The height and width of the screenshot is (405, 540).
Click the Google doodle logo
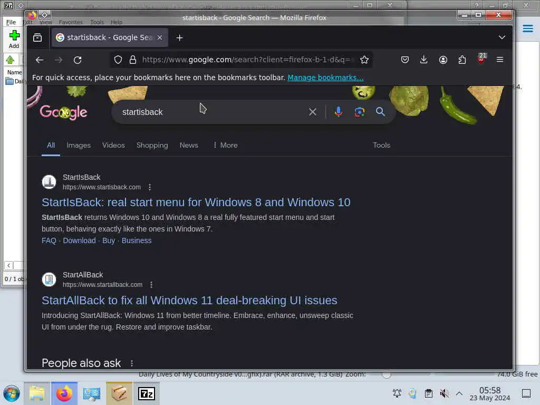click(64, 112)
